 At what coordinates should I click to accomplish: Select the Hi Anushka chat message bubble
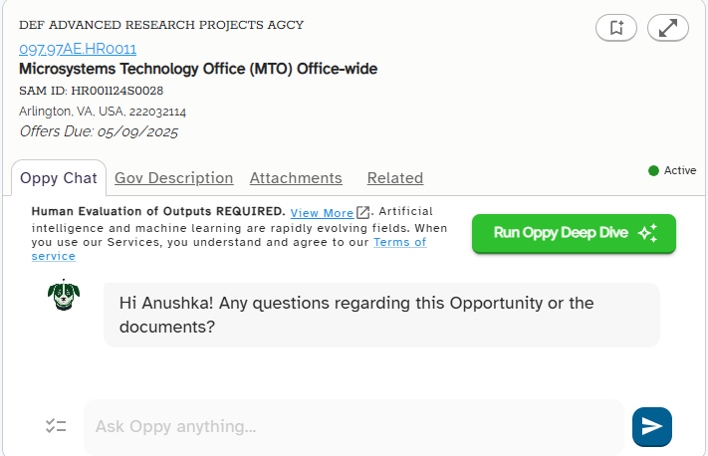click(x=381, y=316)
